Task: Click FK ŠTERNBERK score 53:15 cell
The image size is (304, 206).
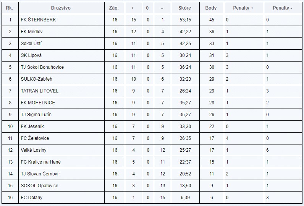Action: pos(184,20)
